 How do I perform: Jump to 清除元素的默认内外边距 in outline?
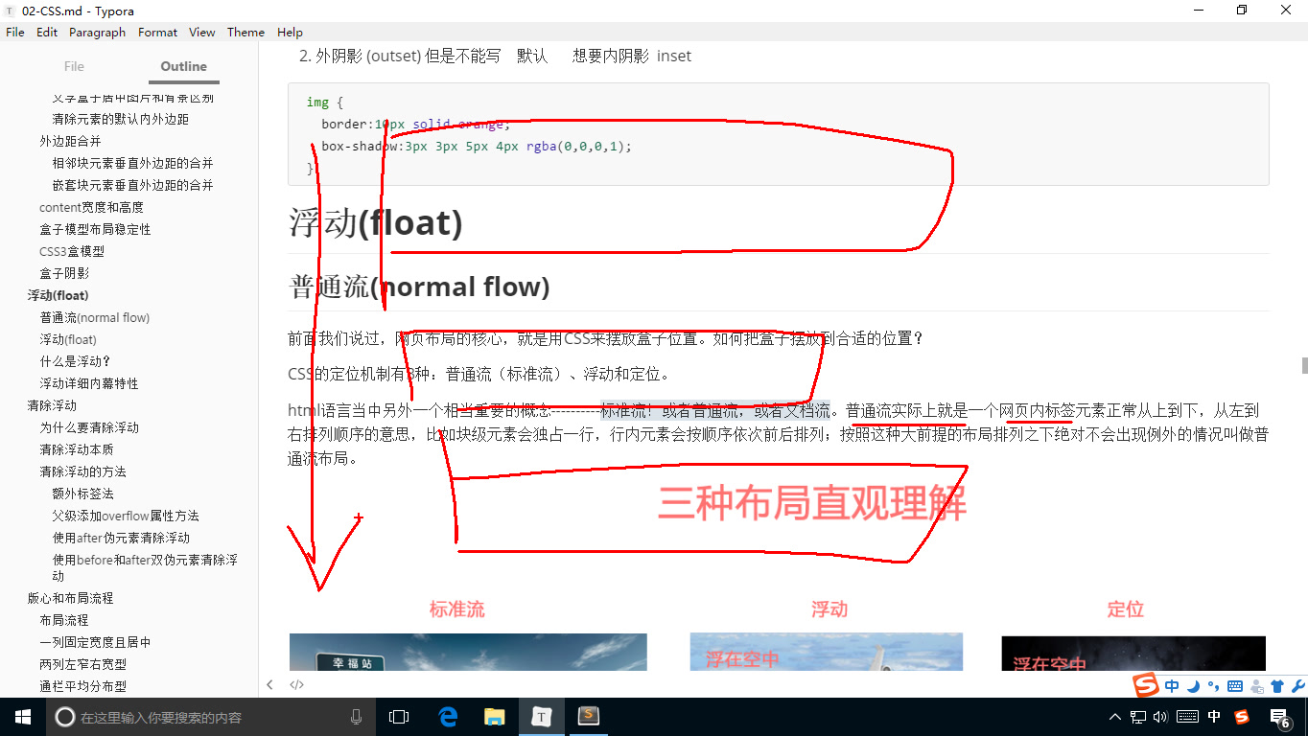pyautogui.click(x=121, y=119)
